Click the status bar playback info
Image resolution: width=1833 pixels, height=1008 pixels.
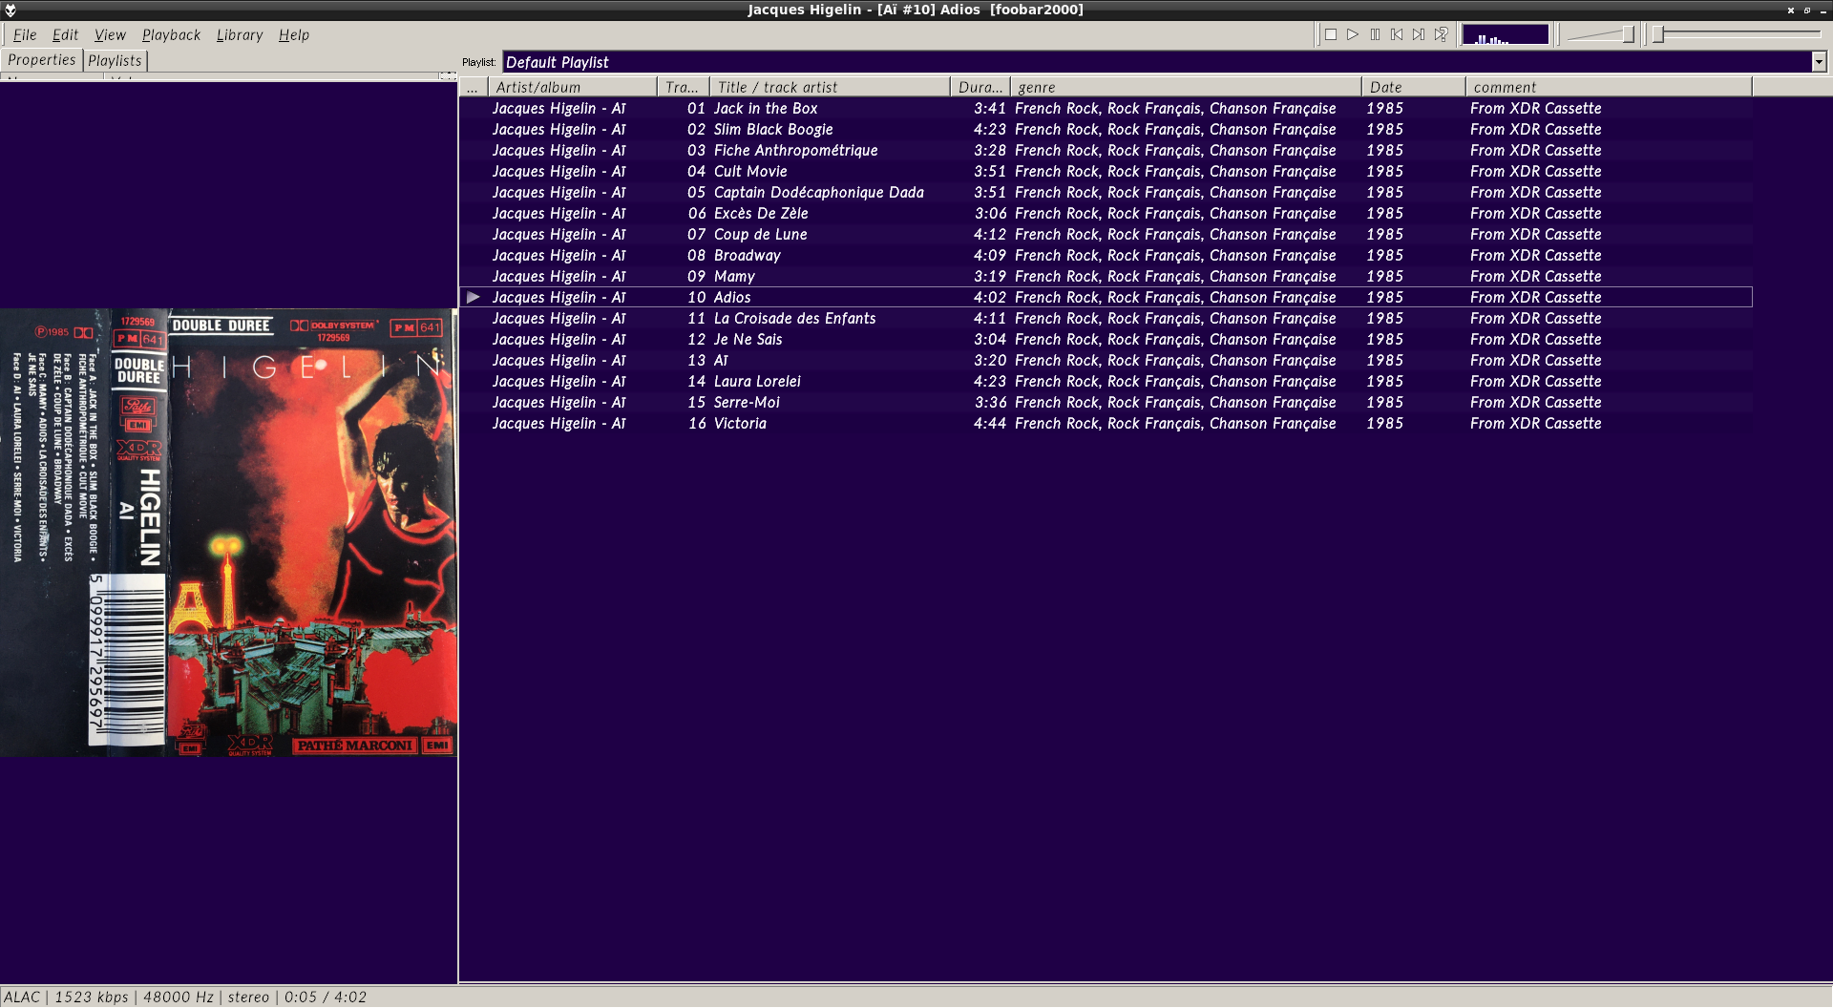click(x=185, y=997)
